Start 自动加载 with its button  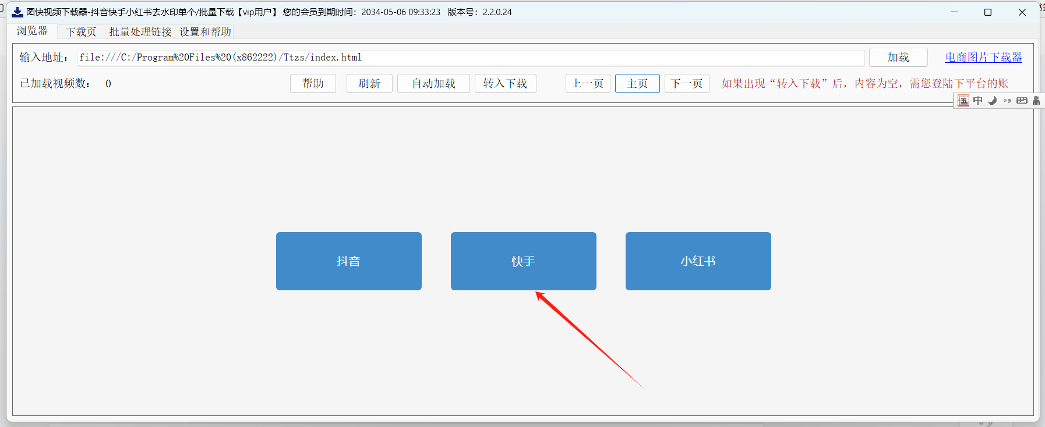(x=433, y=84)
